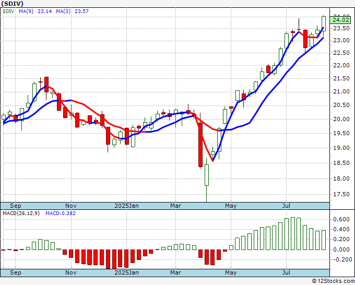Click May on the MACD panel date axis

[x=231, y=272]
